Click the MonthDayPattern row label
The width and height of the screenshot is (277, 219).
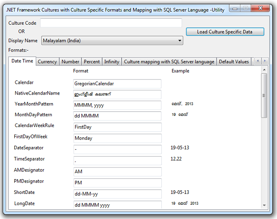pos(33,115)
